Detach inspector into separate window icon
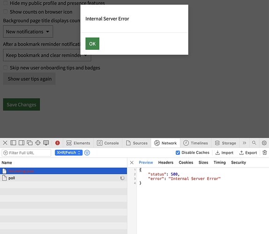269x234 pixels. 30,143
